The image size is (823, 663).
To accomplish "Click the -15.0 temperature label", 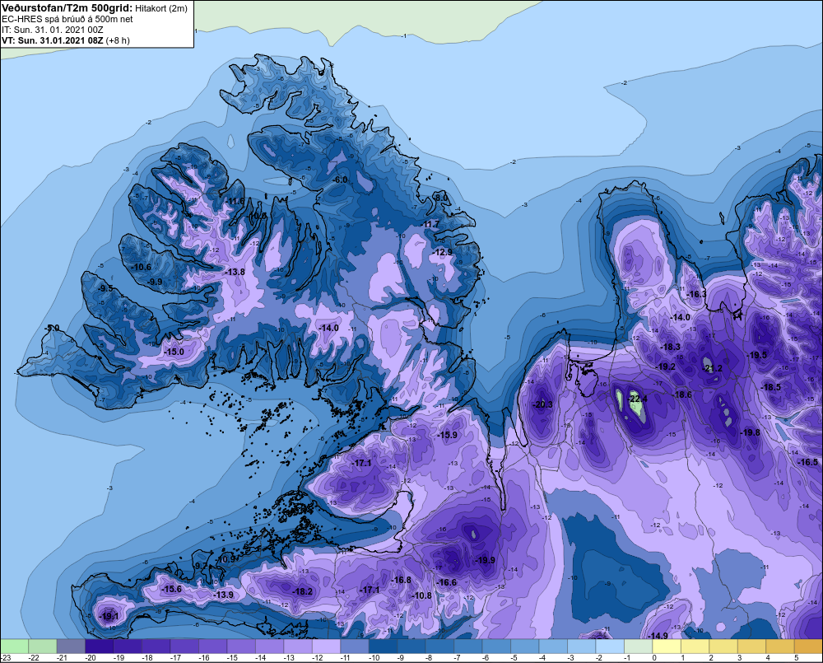I will 174,352.
